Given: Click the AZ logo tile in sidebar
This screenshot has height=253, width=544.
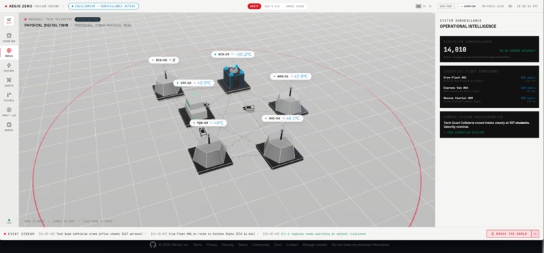Looking at the screenshot, I should click(9, 21).
